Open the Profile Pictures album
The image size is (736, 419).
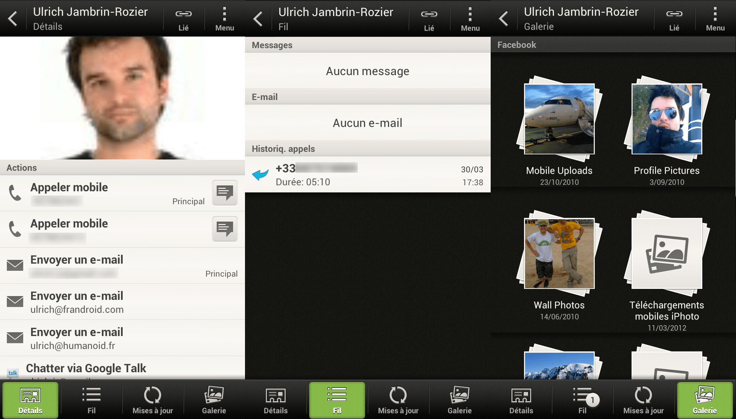[x=667, y=119]
